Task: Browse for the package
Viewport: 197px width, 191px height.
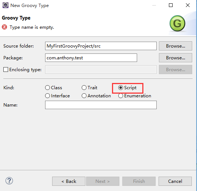Action: [176, 58]
